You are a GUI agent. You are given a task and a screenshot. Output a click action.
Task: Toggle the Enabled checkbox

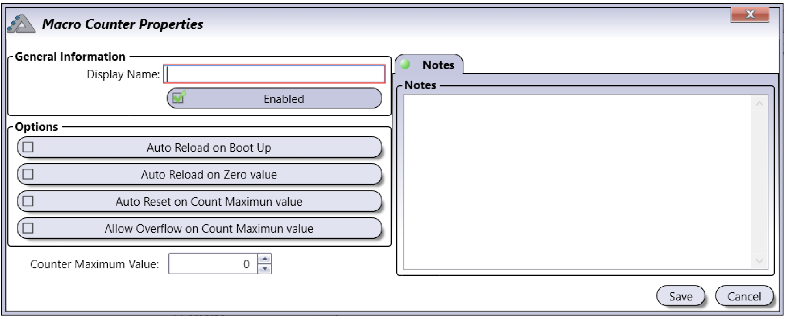pyautogui.click(x=179, y=97)
